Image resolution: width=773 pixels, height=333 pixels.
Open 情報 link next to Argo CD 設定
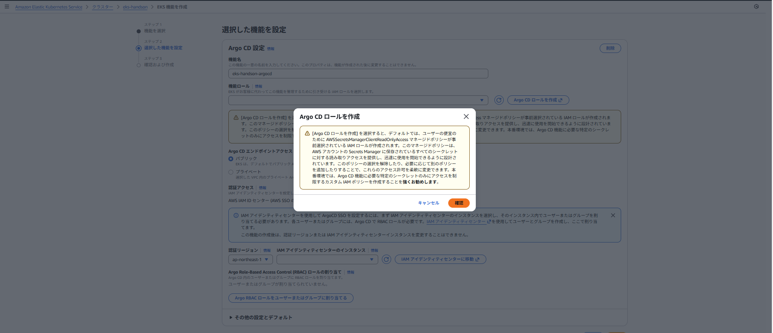pyautogui.click(x=270, y=49)
